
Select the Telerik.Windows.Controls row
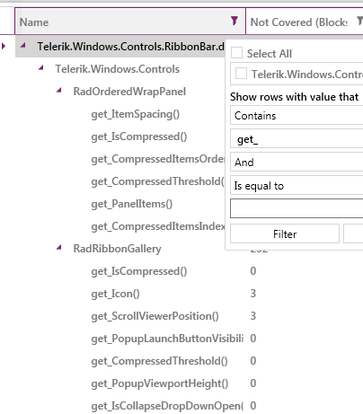click(118, 69)
